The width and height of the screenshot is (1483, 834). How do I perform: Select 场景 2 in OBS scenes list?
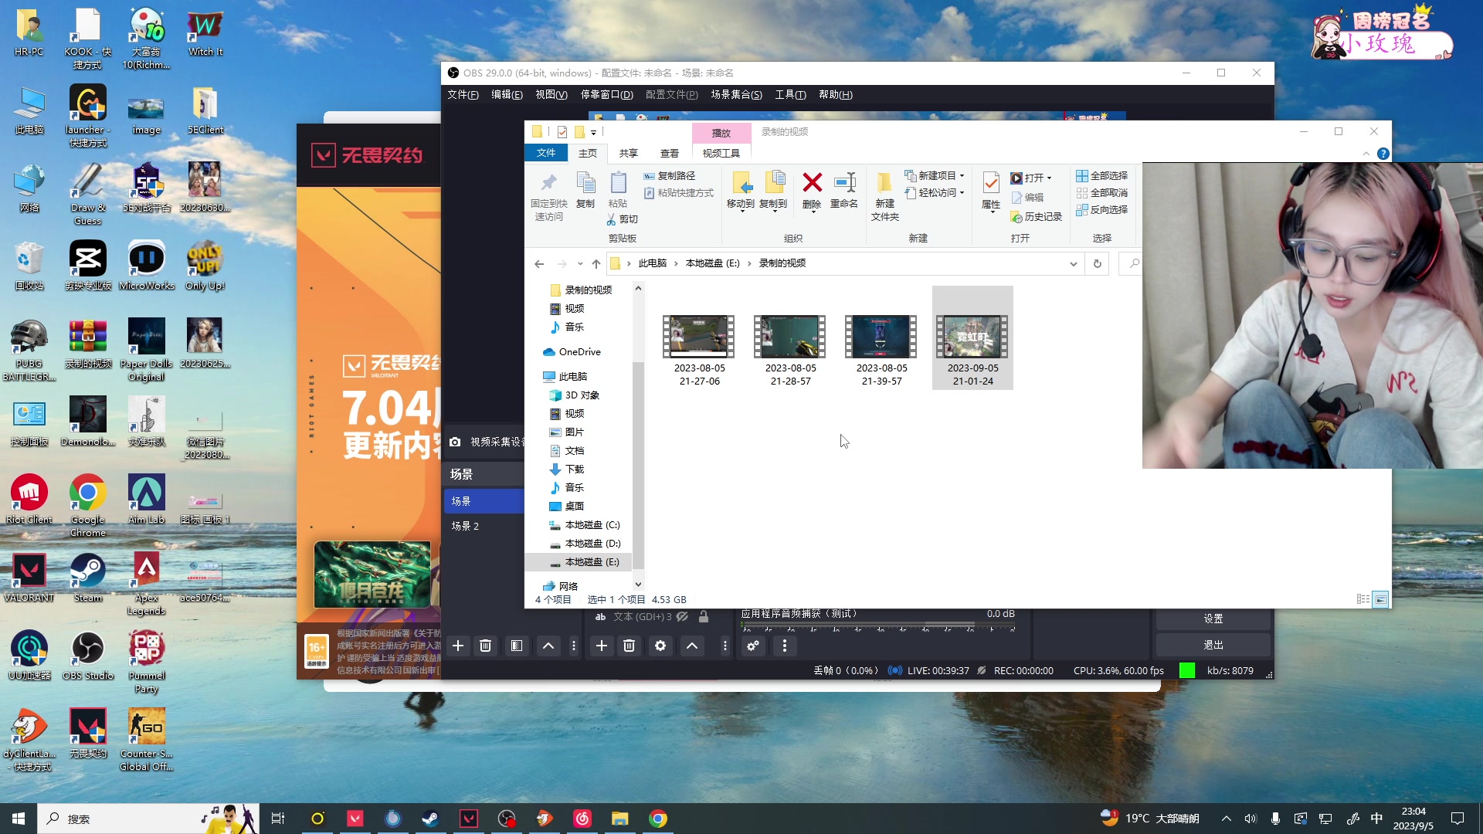point(484,526)
